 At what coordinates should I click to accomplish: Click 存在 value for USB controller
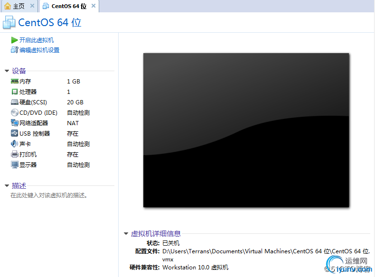pos(73,133)
